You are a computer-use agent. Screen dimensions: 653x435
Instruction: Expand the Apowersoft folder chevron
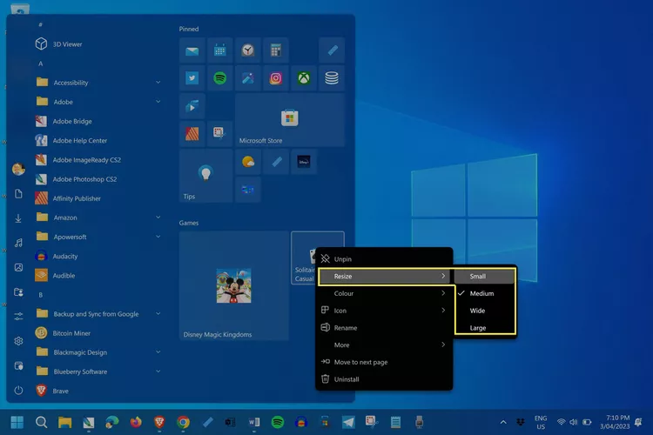coord(158,237)
